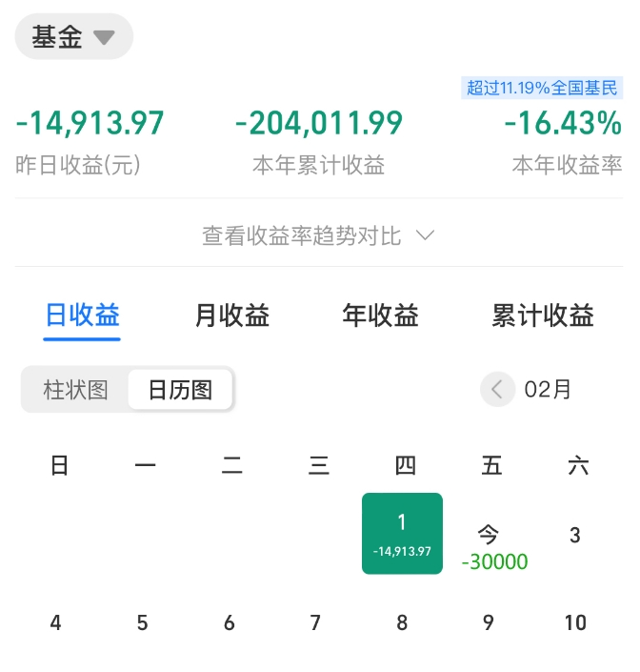The height and width of the screenshot is (672, 640).
Task: Click the 02月 month label
Action: click(548, 389)
